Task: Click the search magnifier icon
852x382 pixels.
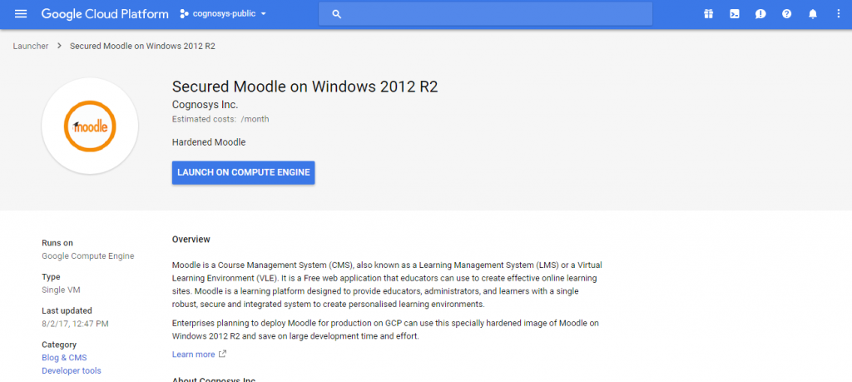Action: (x=337, y=14)
